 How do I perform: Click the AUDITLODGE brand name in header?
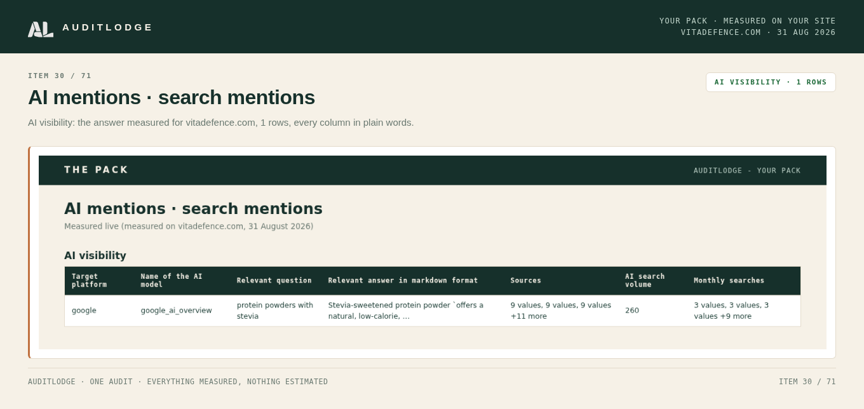tap(107, 27)
